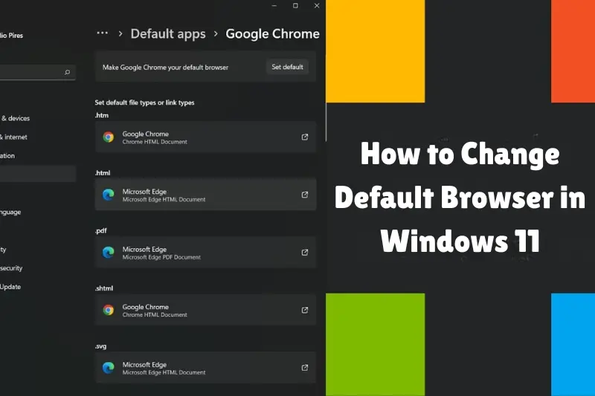Viewport: 595px width, 396px height.
Task: Click the Microsoft Edge icon under .svg
Action: tap(109, 368)
